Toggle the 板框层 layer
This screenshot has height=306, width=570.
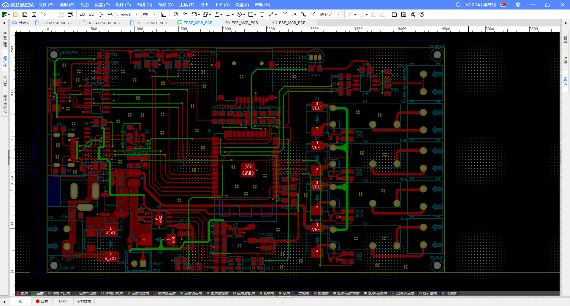(x=267, y=293)
